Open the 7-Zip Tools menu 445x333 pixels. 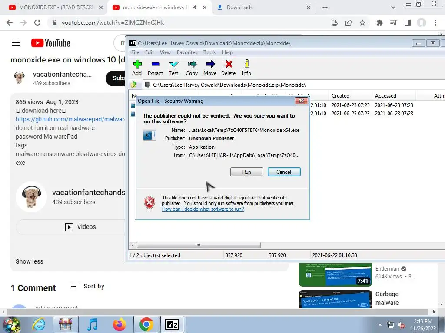tap(210, 52)
